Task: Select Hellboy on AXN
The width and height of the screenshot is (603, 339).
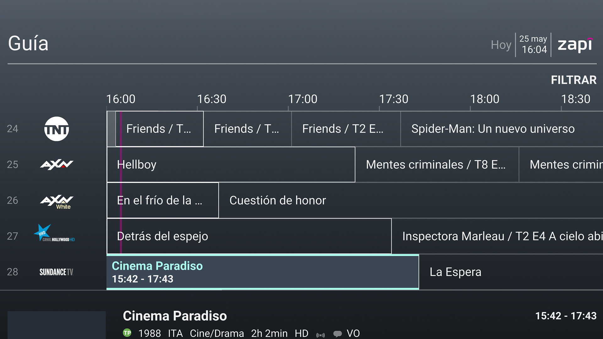Action: [231, 164]
